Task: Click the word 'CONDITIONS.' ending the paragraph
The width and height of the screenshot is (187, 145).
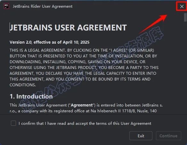Action: [23, 85]
